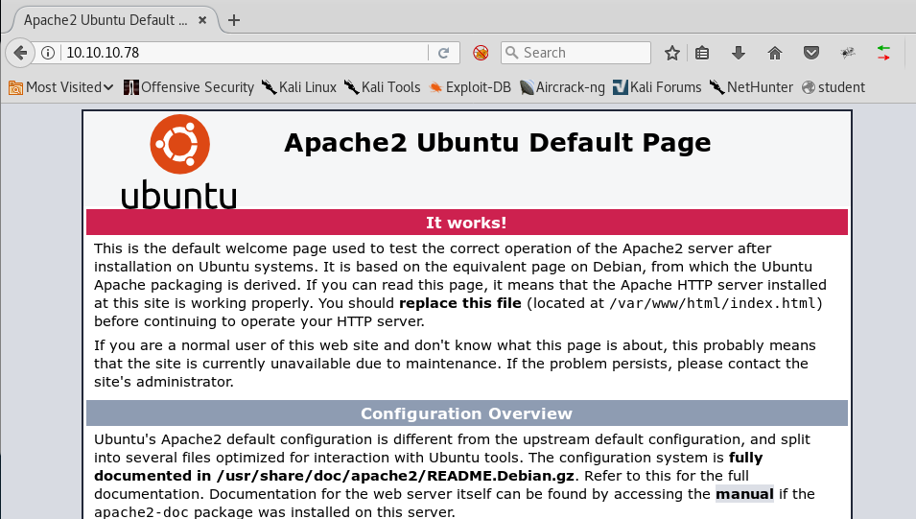The height and width of the screenshot is (519, 916).
Task: Bookmark this page with the star
Action: click(672, 53)
